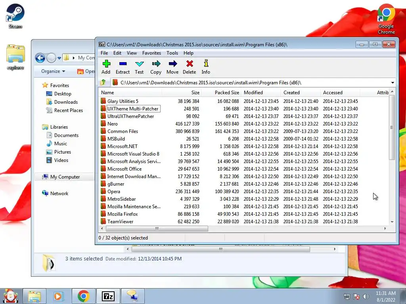Viewport: 406px width, 304px height.
Task: Select Desktop in Explorer Favorites
Action: (63, 94)
